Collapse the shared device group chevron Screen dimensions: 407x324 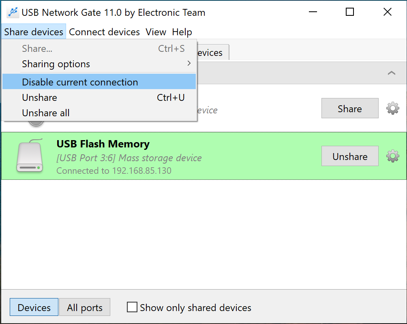(391, 73)
